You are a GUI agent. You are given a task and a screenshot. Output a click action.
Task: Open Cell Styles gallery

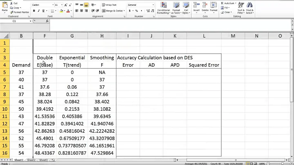click(x=186, y=8)
